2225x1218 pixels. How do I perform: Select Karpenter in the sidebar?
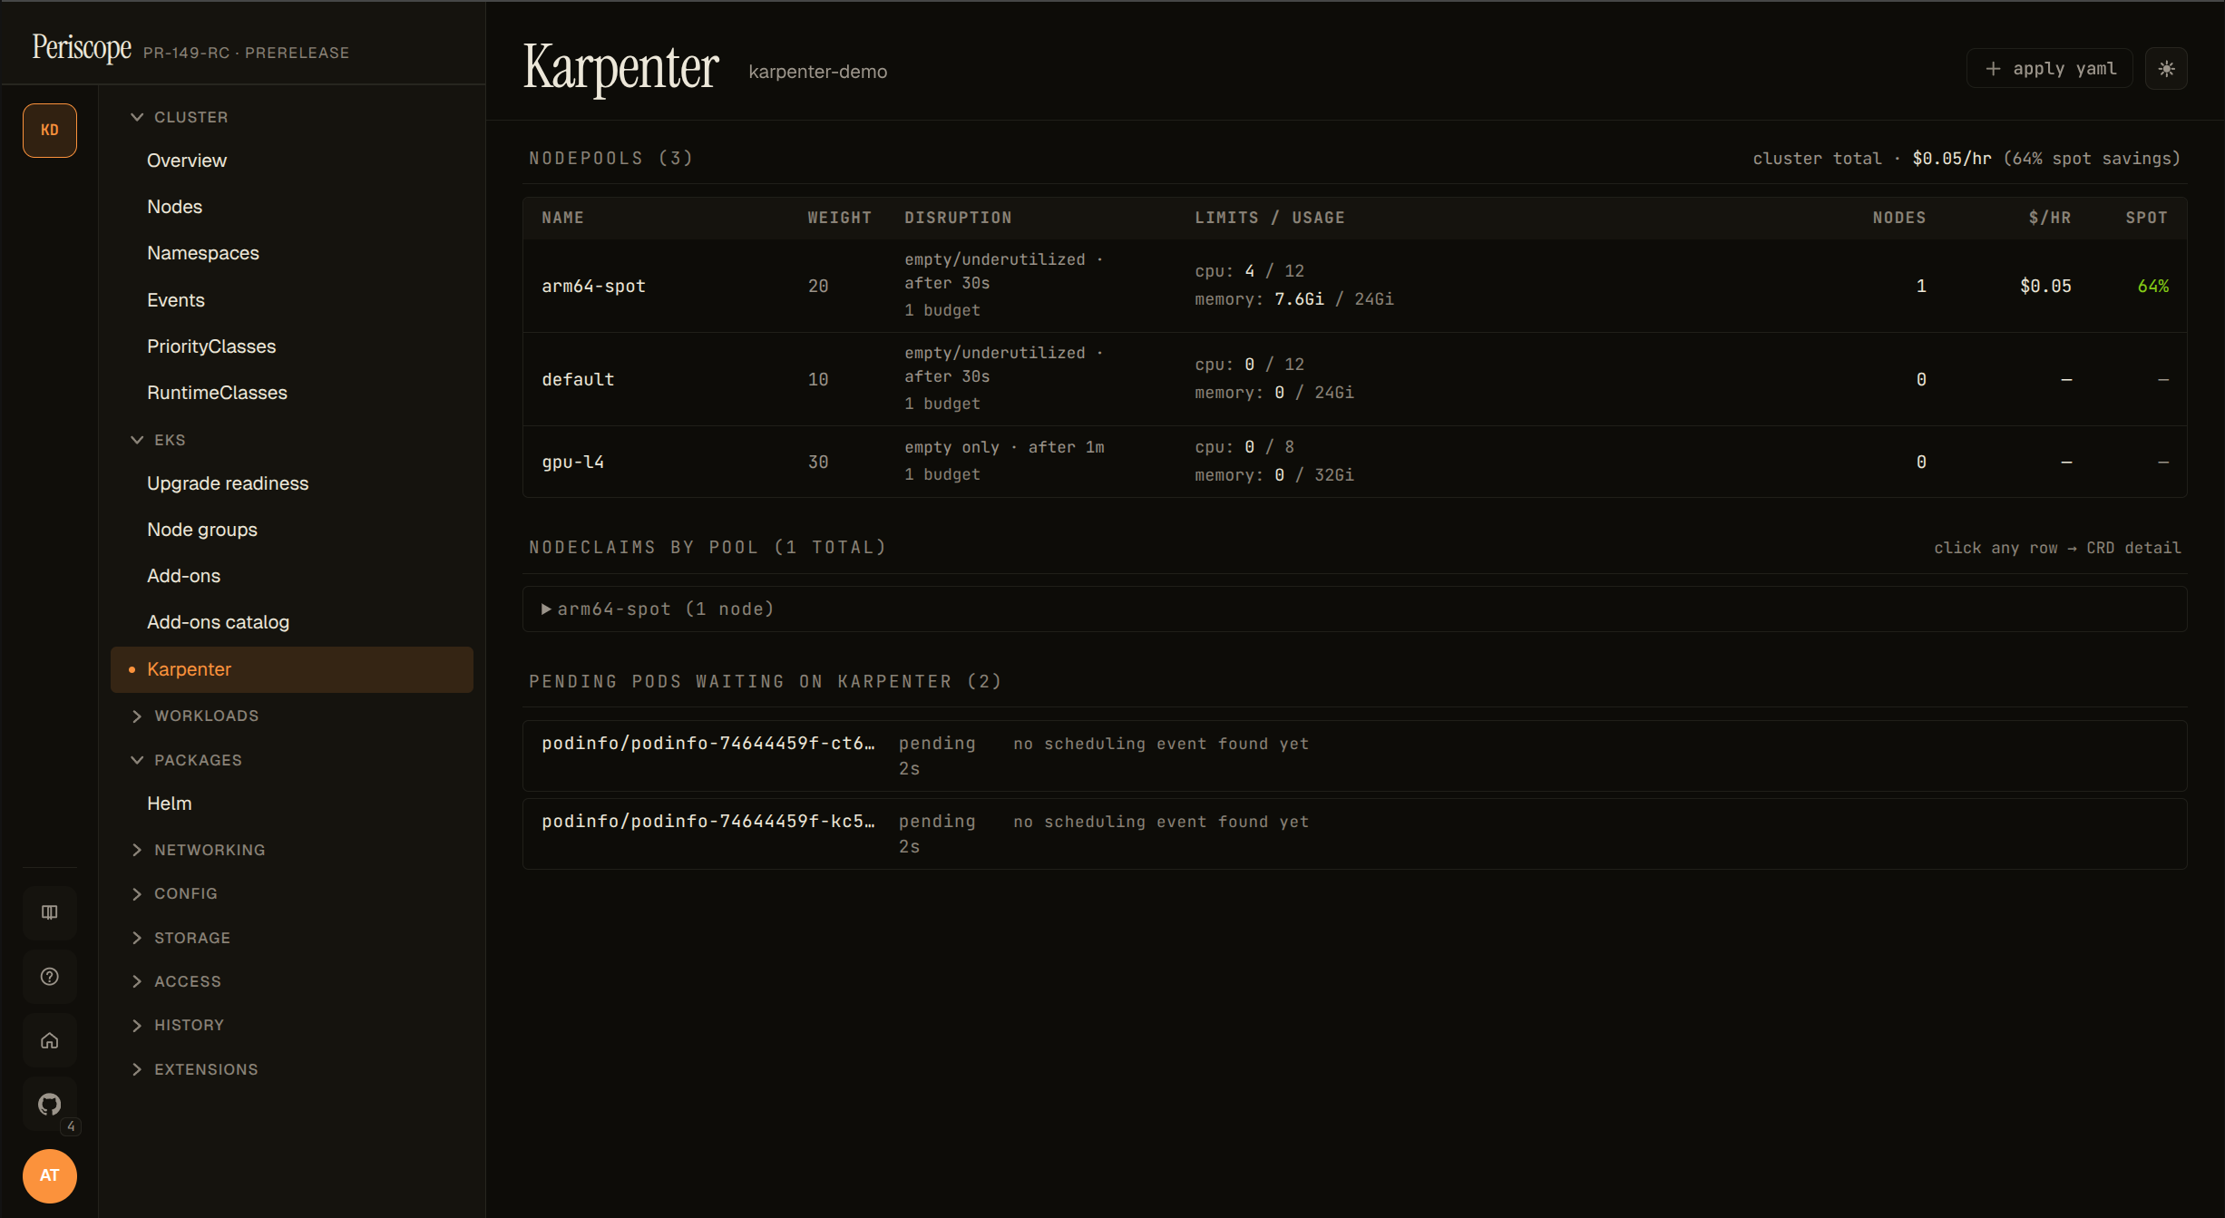pyautogui.click(x=292, y=669)
